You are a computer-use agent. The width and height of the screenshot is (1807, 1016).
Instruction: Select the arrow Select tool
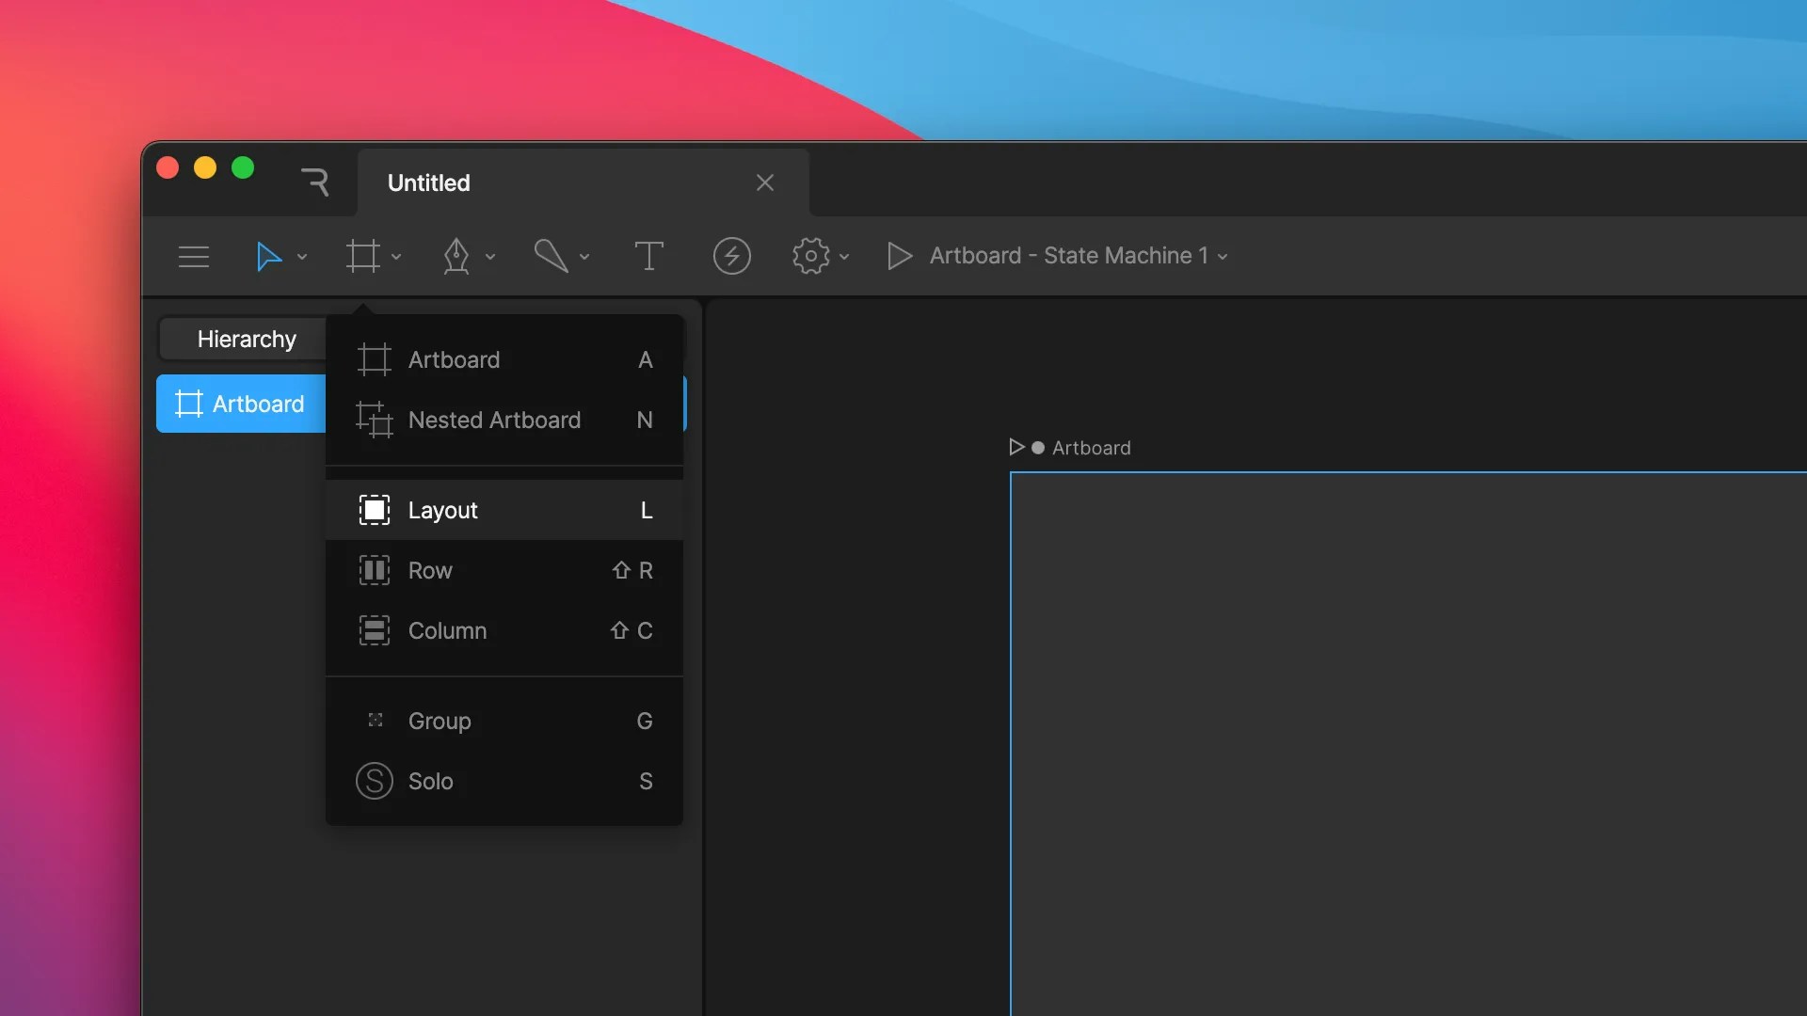click(269, 256)
